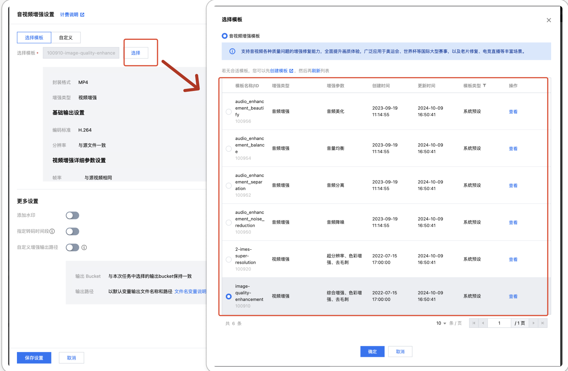Click the 综合增强、色彩增强、去毛刺 parameter cell
The height and width of the screenshot is (371, 568).
point(344,296)
